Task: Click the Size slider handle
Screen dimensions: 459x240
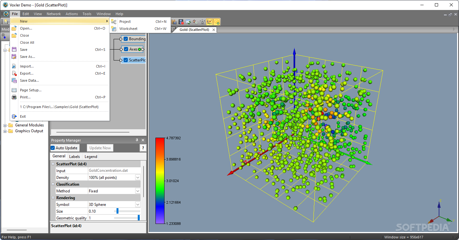Action: click(x=117, y=211)
